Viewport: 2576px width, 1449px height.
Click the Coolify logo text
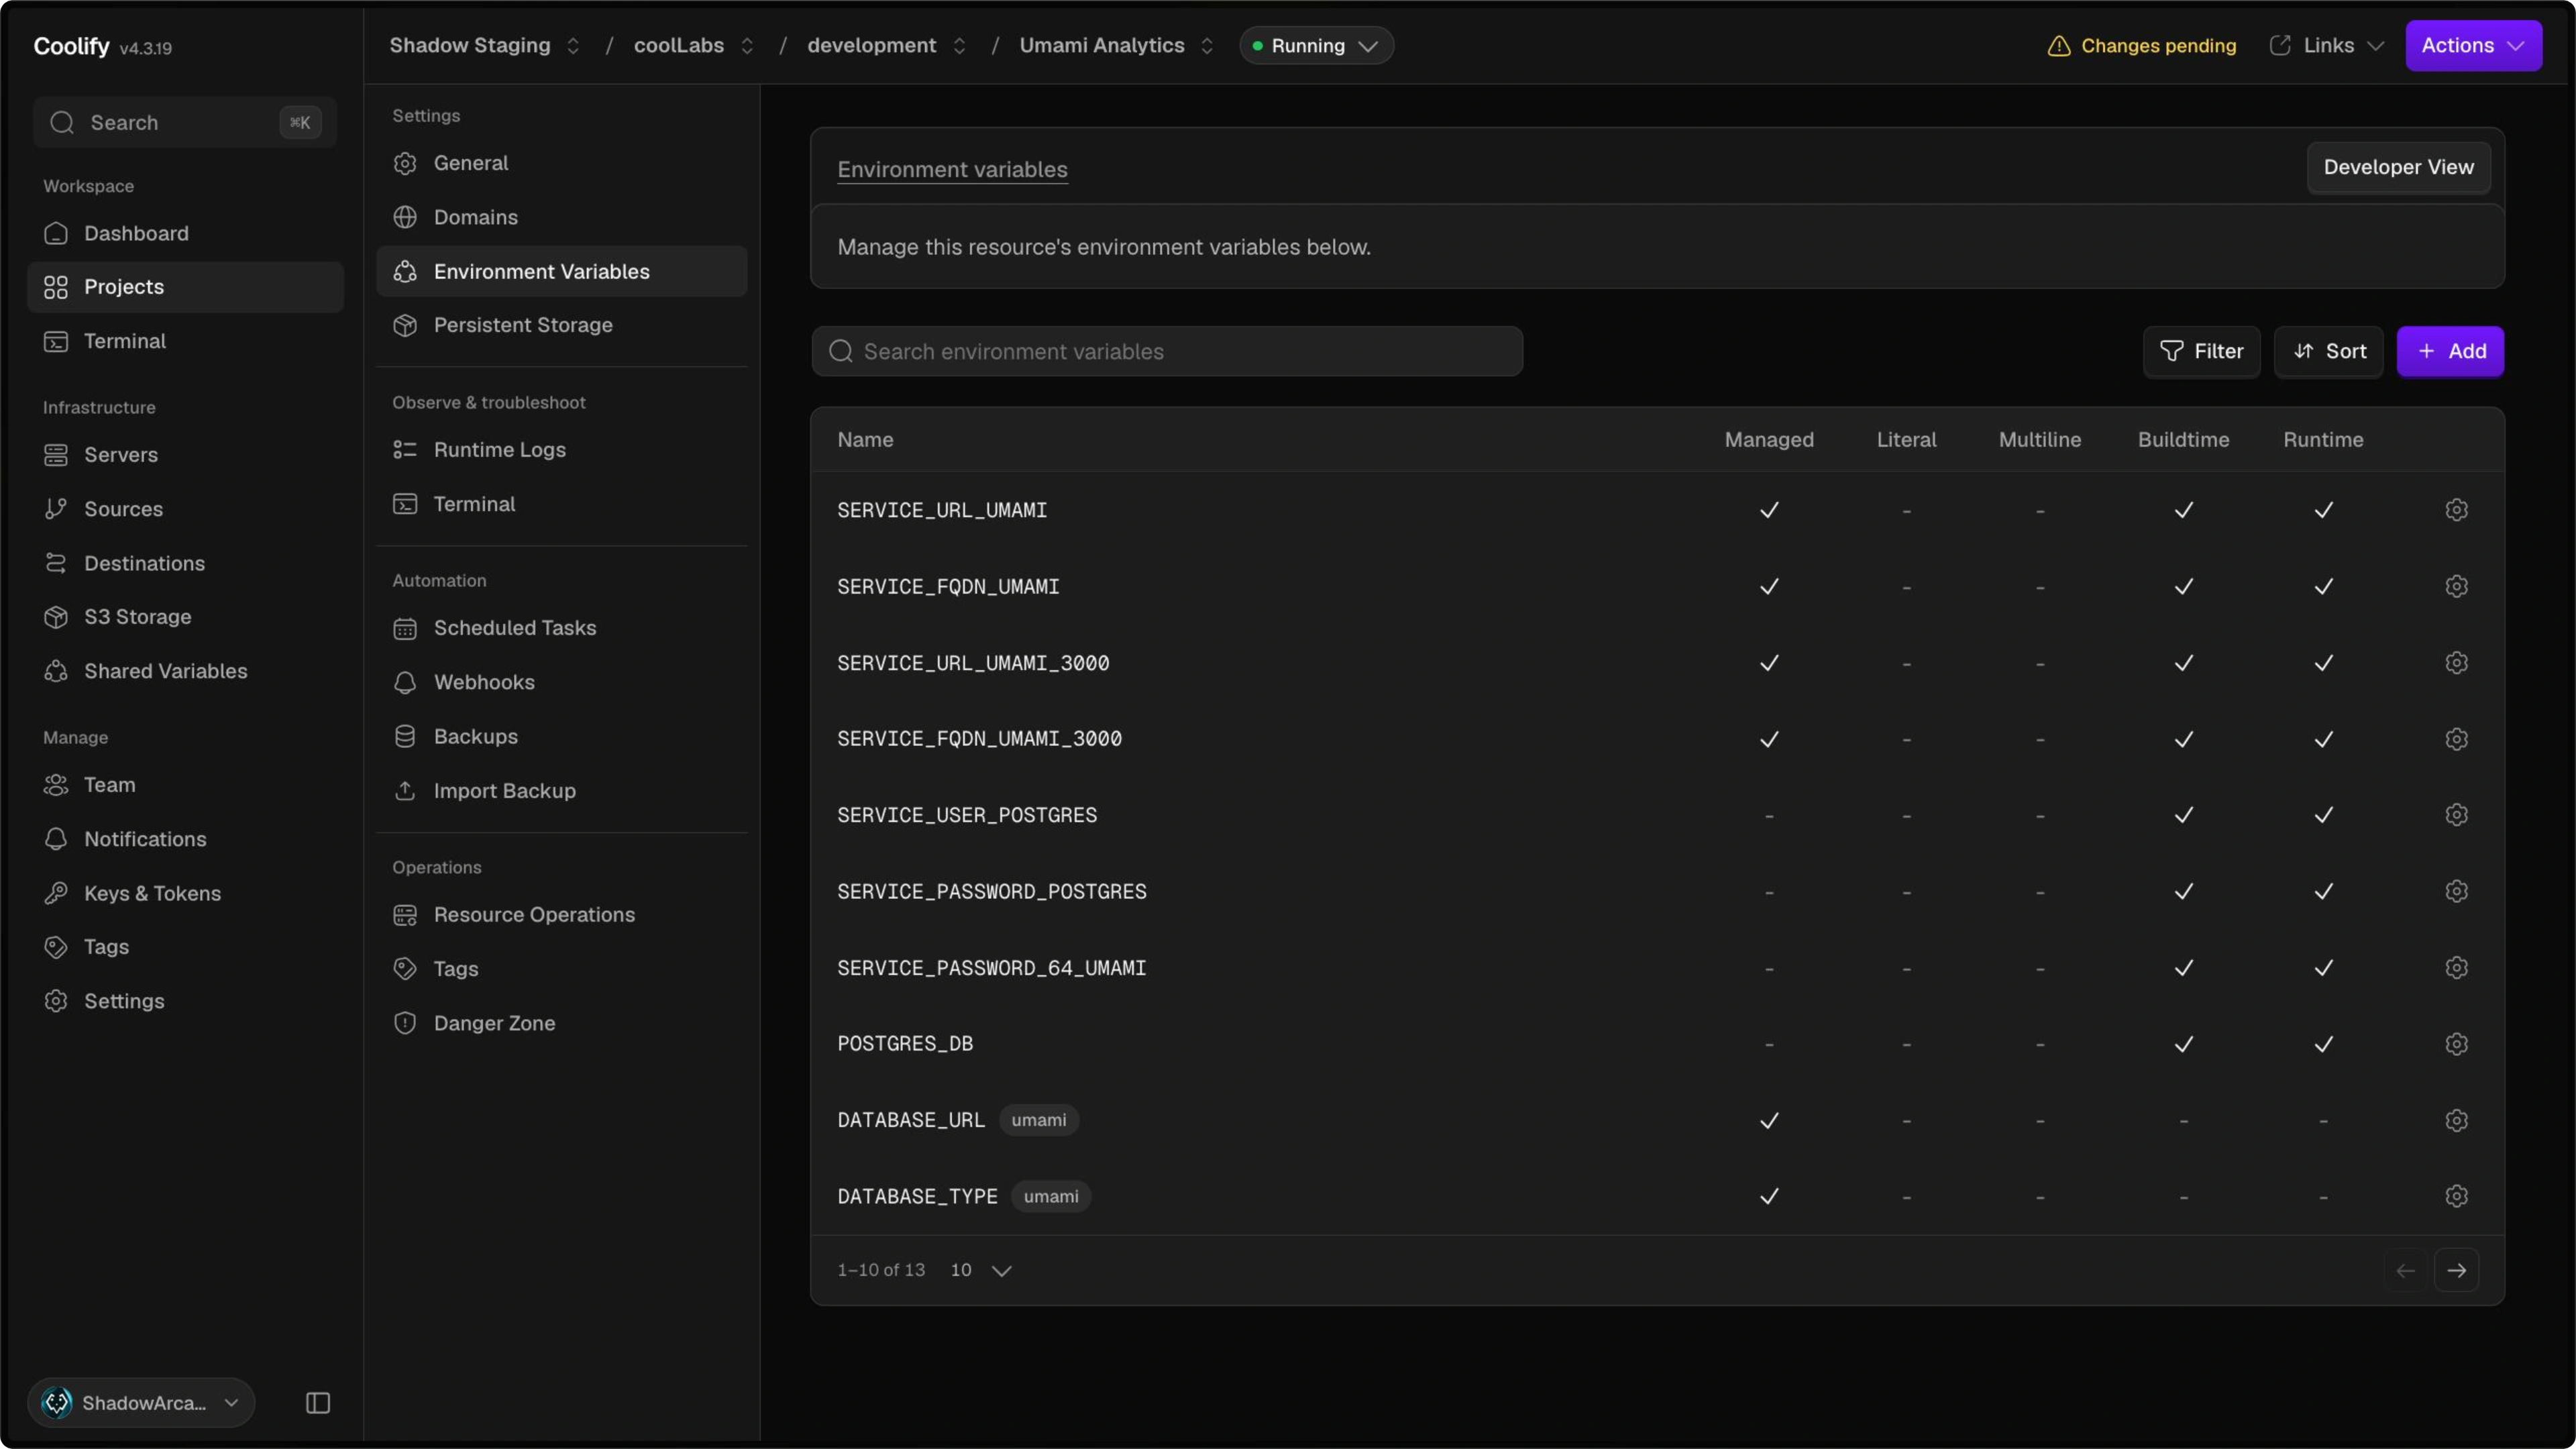pyautogui.click(x=71, y=46)
